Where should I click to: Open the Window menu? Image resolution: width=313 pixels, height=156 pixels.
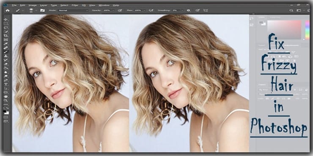104,5
